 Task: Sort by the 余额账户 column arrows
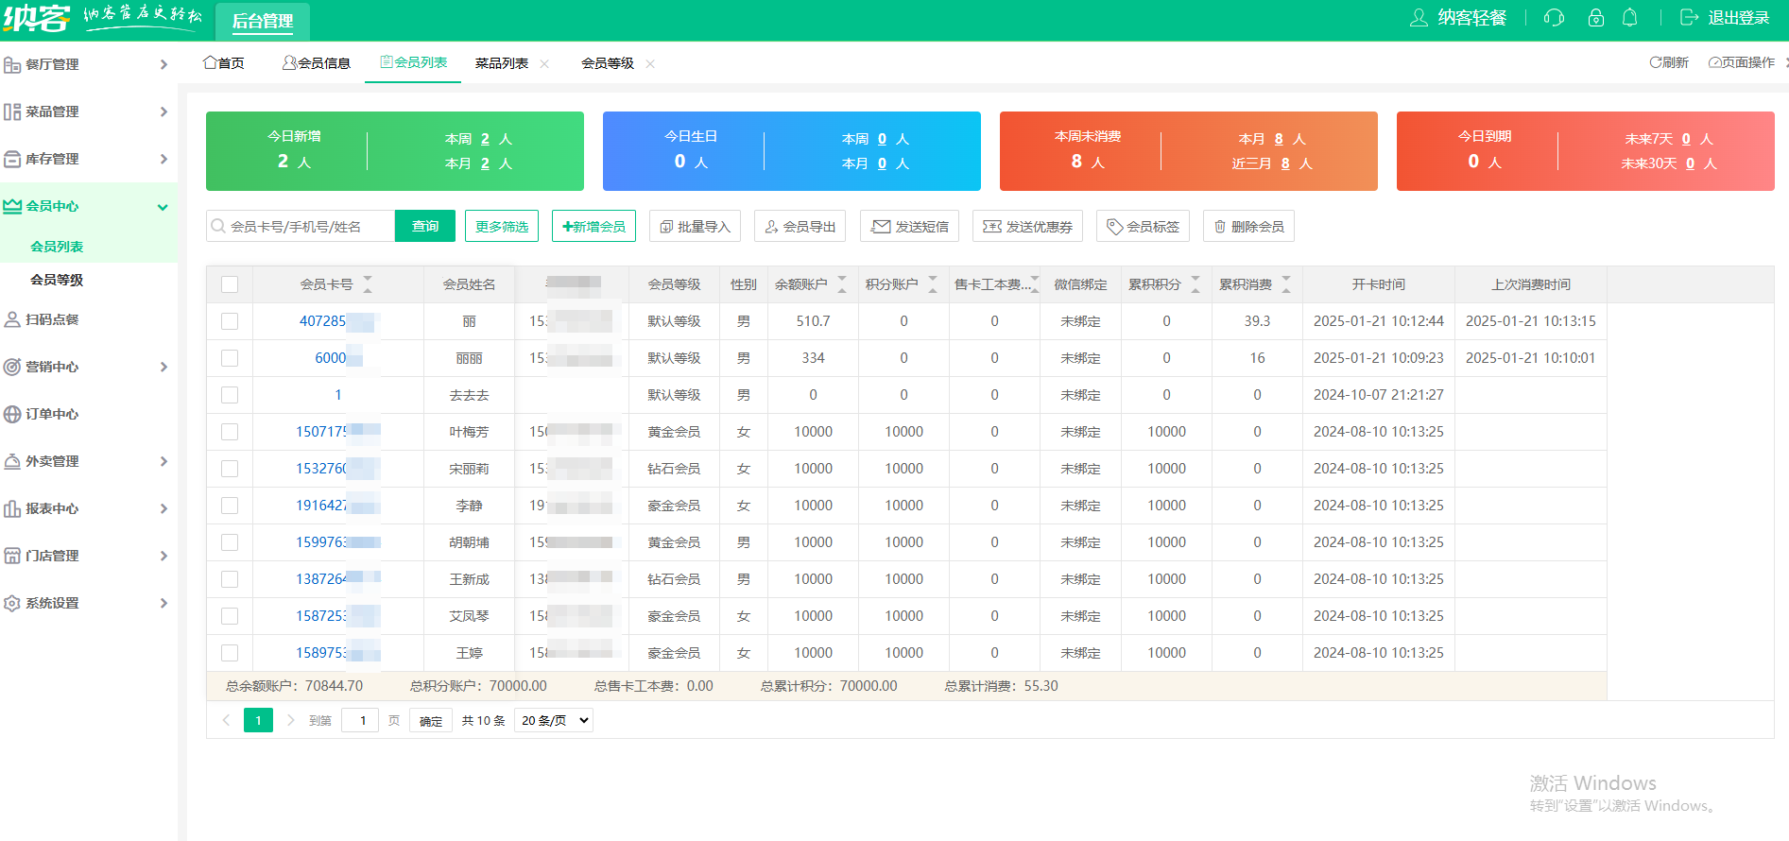tap(842, 284)
